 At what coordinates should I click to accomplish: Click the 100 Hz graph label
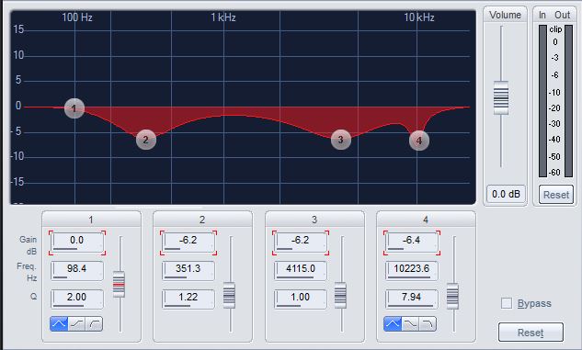[77, 17]
